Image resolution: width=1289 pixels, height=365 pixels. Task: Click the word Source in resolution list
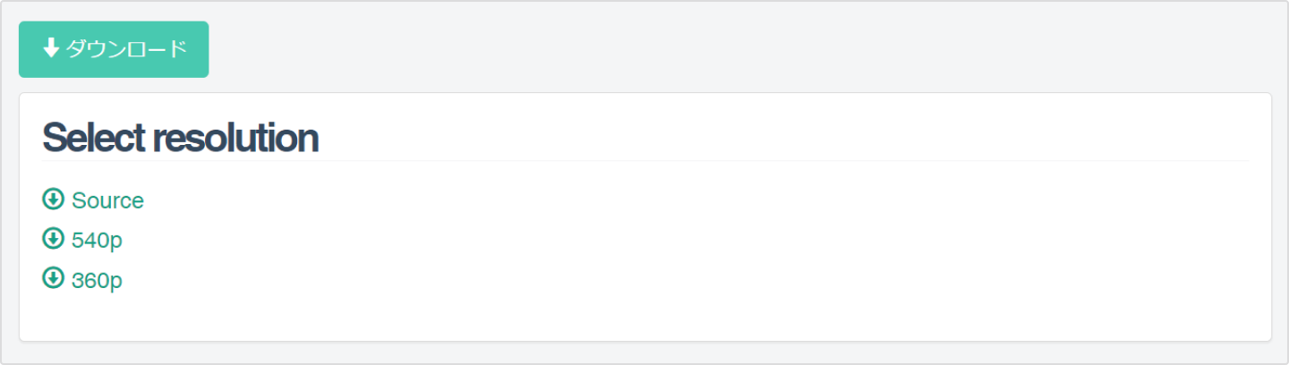107,200
